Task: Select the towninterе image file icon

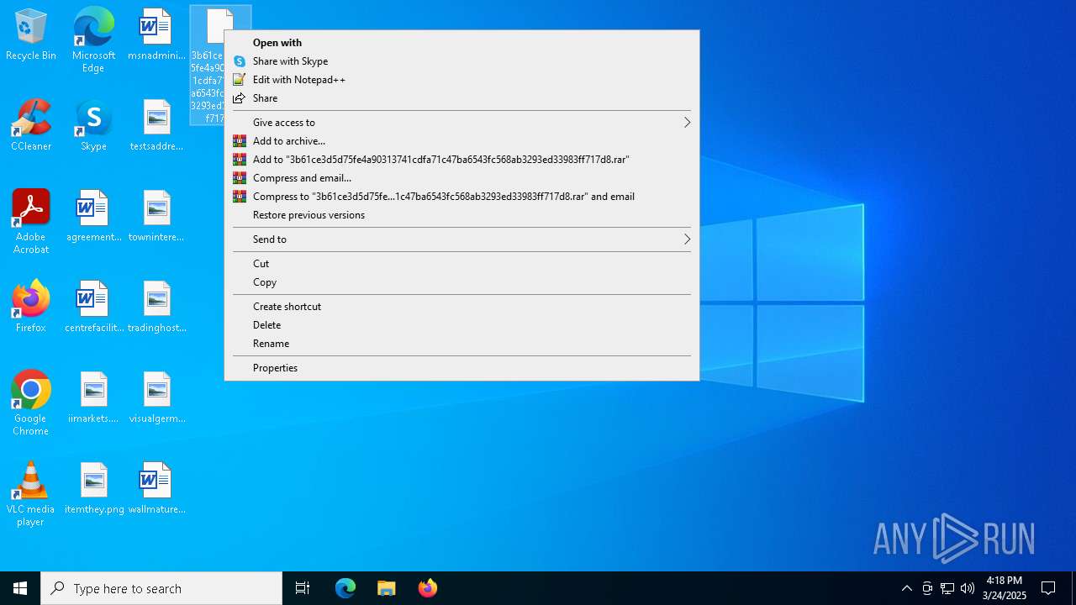Action: [x=156, y=217]
